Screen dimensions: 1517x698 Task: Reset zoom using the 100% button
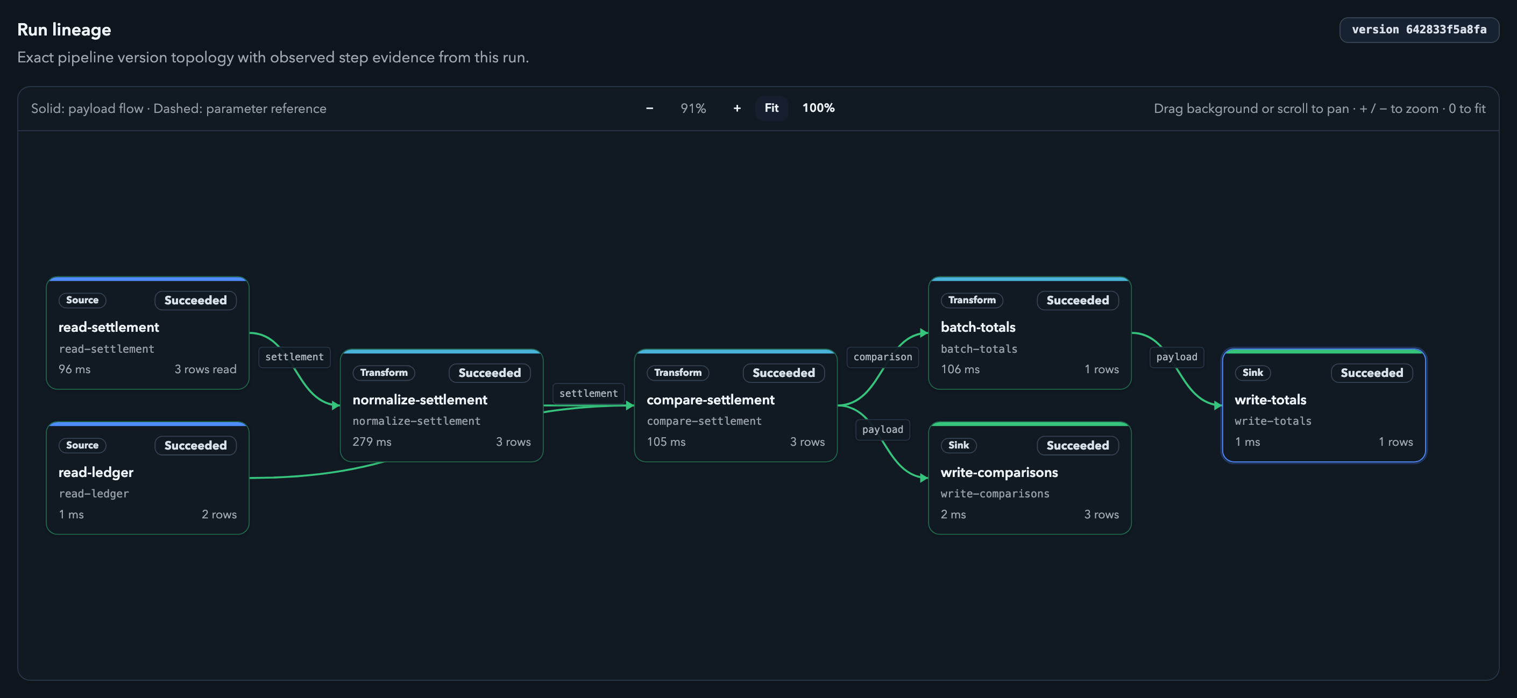click(819, 108)
